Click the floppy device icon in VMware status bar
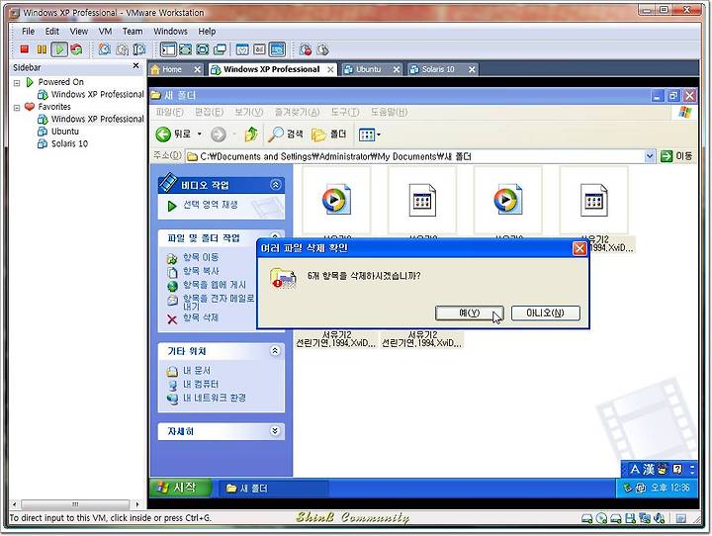The width and height of the screenshot is (712, 536). click(x=630, y=518)
